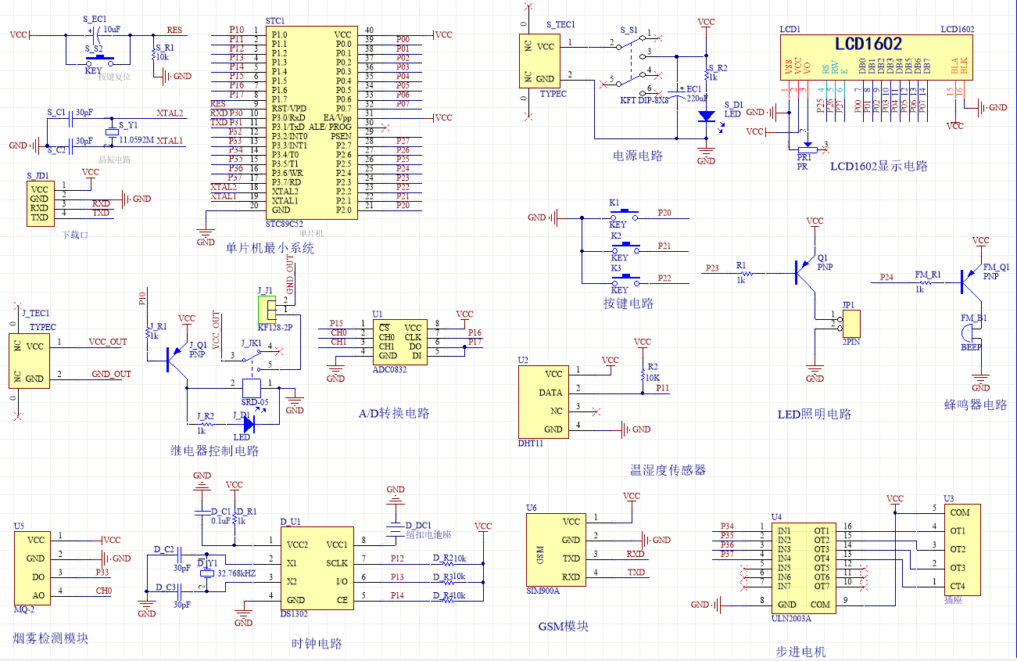Viewport: 1017px width, 661px height.
Task: Click the 继电器控制电路 section title
Action: [x=214, y=451]
